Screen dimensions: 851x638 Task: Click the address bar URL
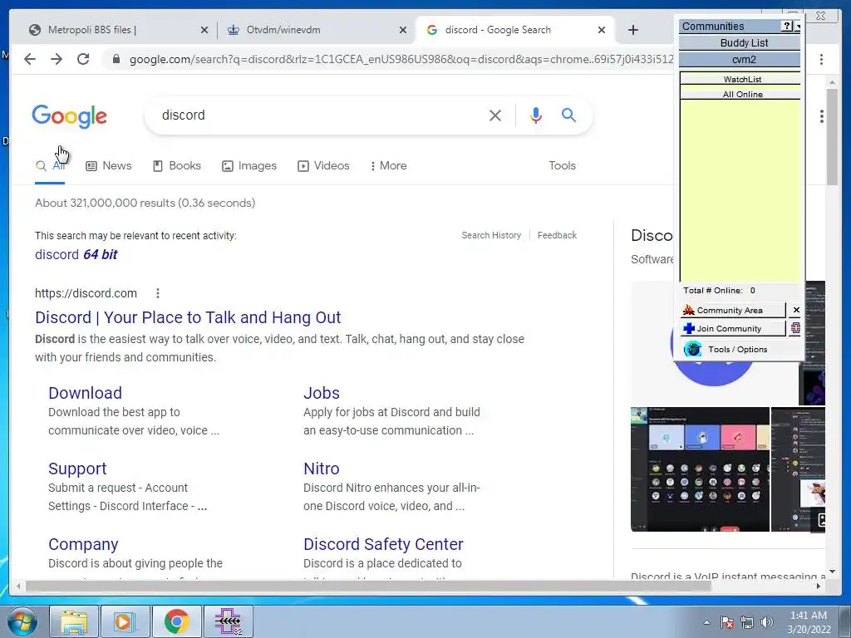pyautogui.click(x=401, y=59)
